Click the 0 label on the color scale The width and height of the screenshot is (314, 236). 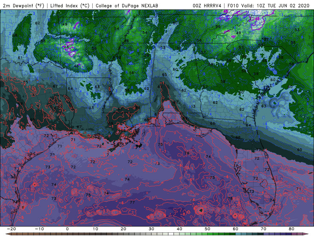tap(67, 229)
